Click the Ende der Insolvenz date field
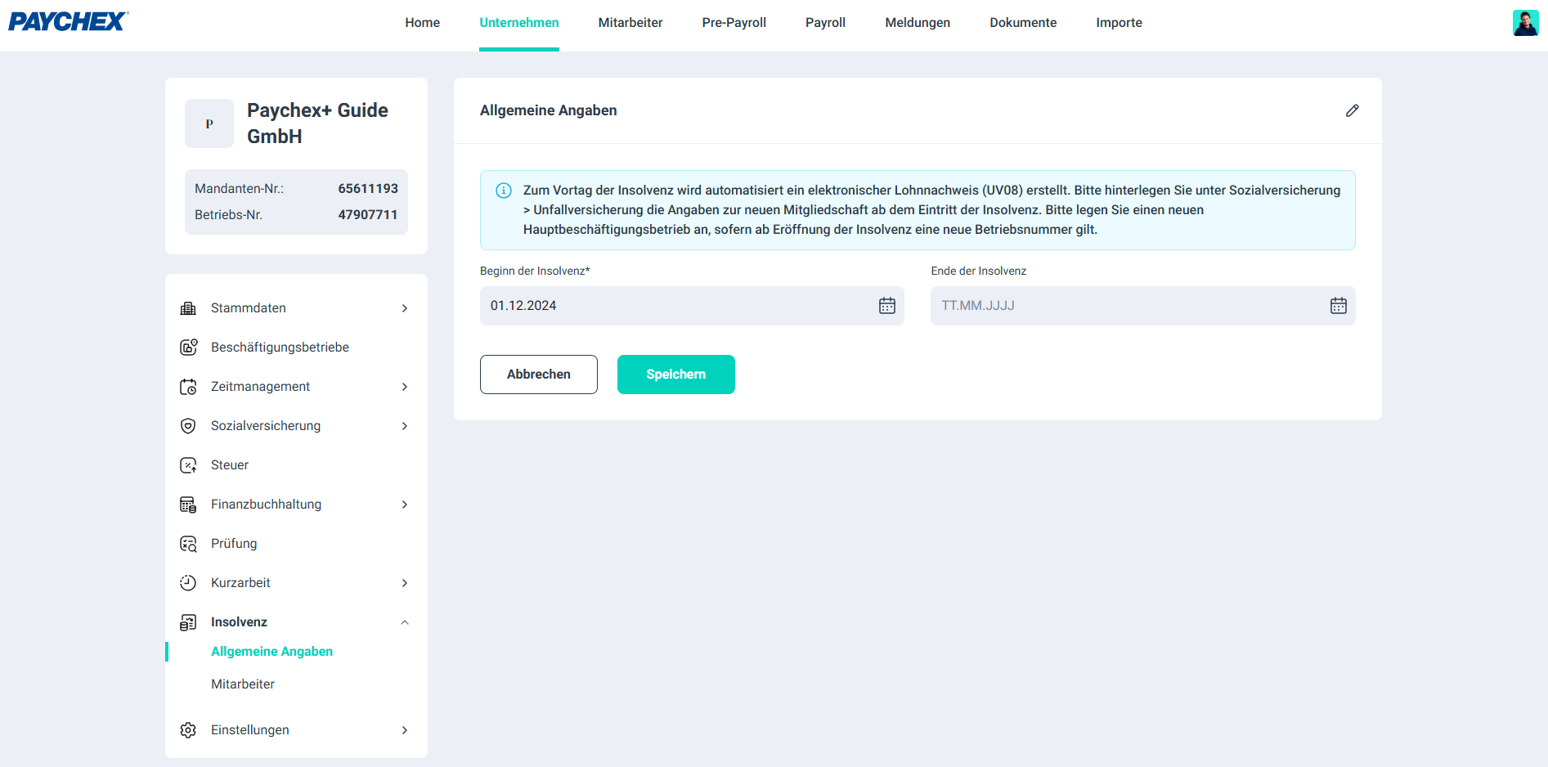The image size is (1548, 767). 1142,306
